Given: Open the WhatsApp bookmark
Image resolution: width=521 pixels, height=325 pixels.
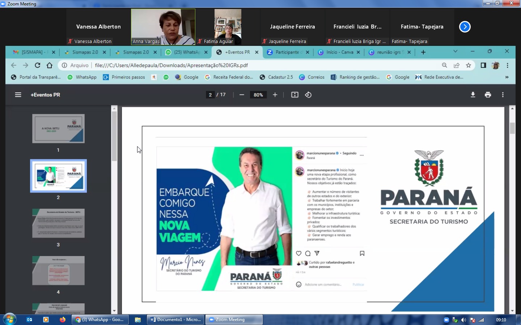Looking at the screenshot, I should pos(82,77).
